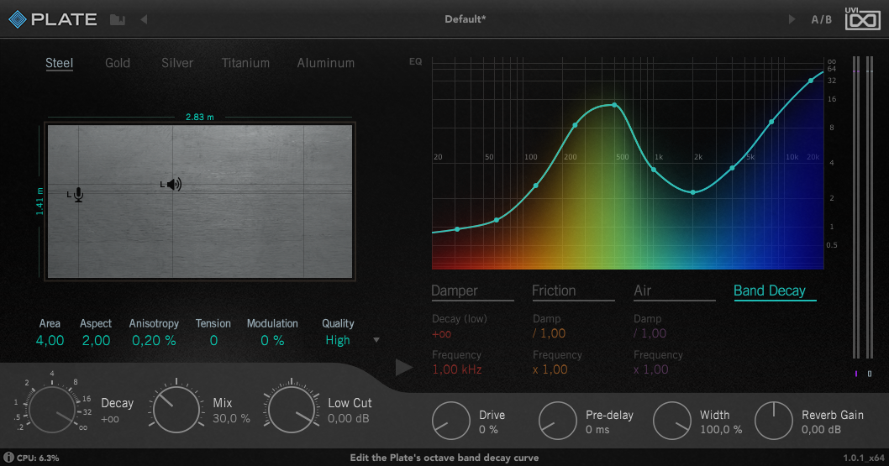Viewport: 889px width, 466px height.
Task: Click the Low Cut value 0,00 dB
Action: point(348,418)
